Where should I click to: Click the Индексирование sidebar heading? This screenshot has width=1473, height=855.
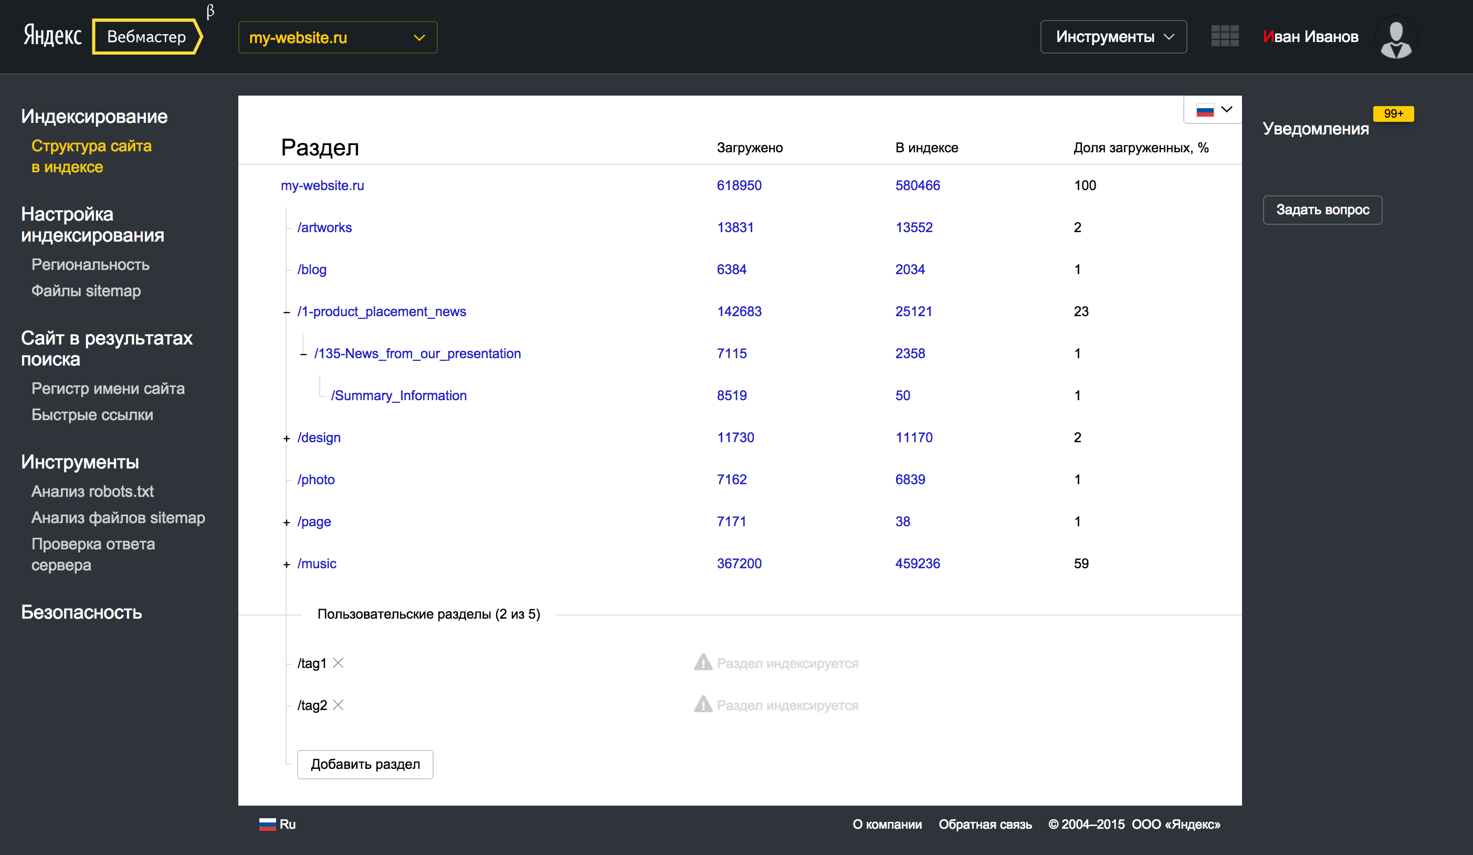[x=94, y=117]
